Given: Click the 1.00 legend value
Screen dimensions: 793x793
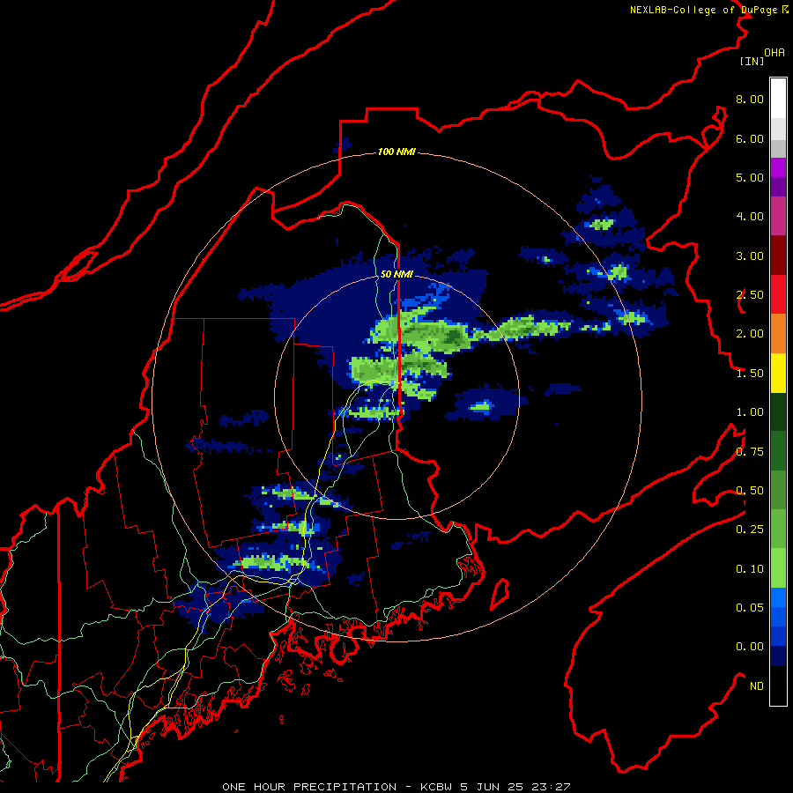Looking at the screenshot, I should click(750, 412).
